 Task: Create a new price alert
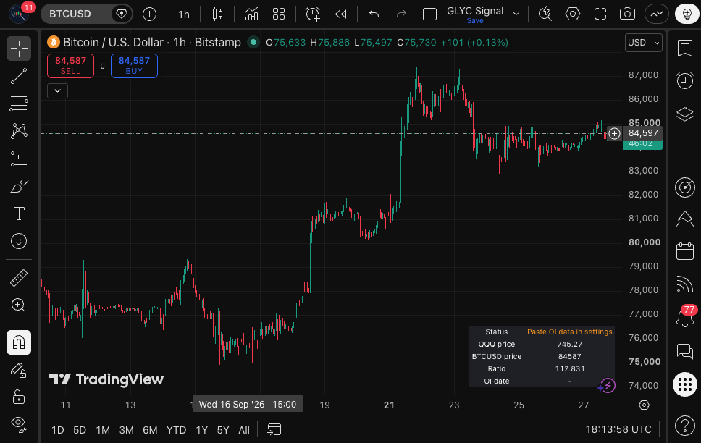[x=313, y=14]
